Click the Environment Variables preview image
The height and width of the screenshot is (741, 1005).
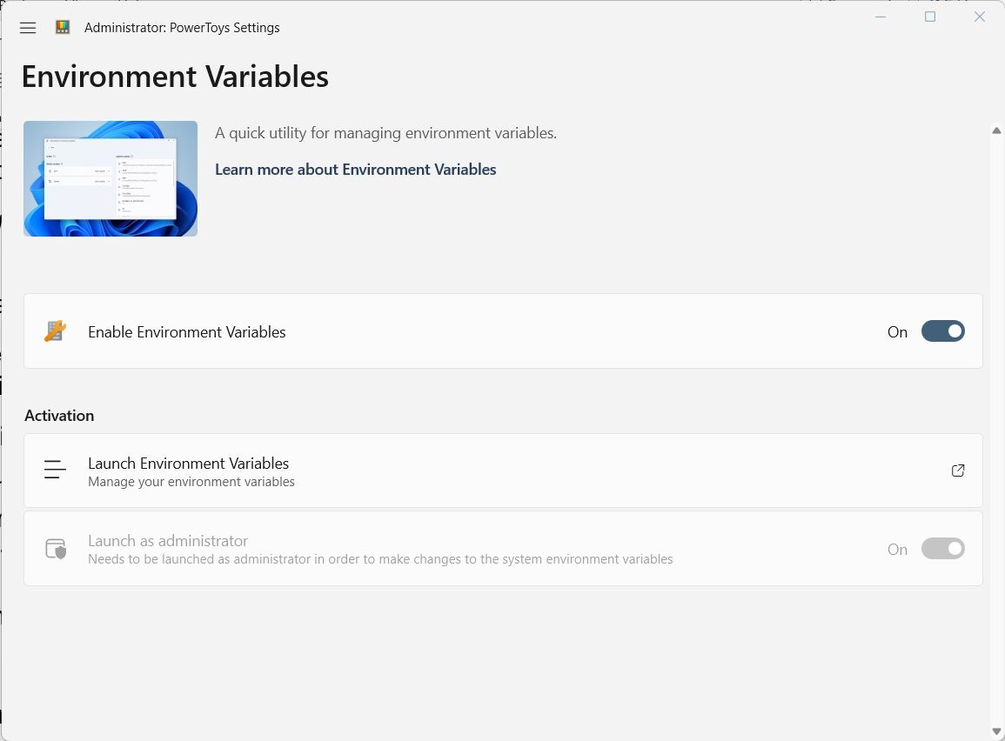(x=111, y=178)
